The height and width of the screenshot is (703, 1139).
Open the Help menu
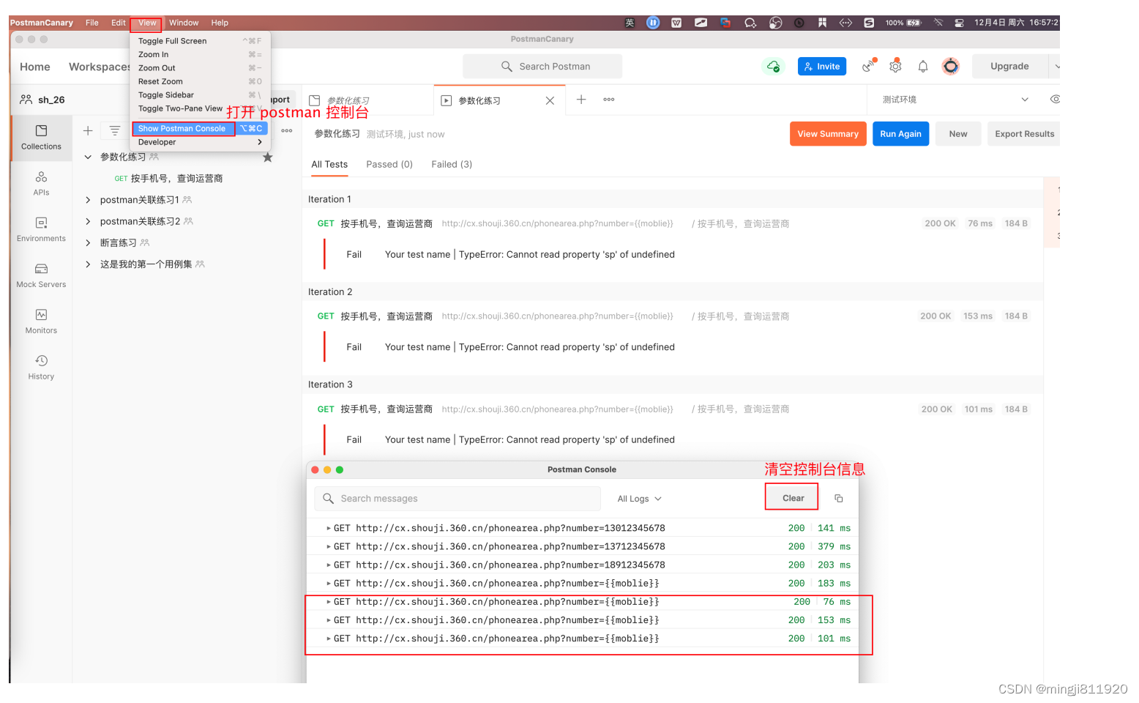coord(220,23)
